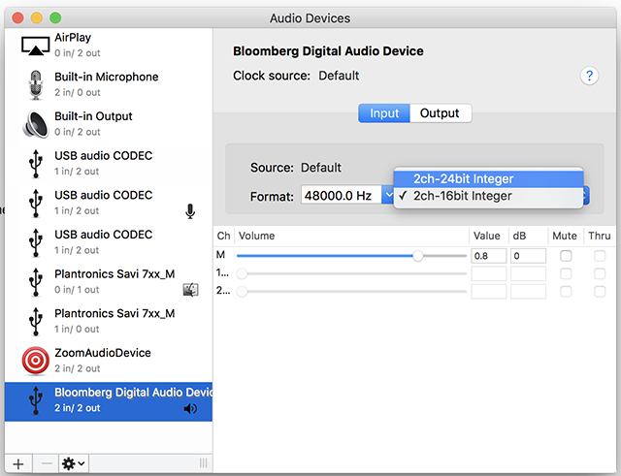Click channel 2 volume slider
The height and width of the screenshot is (476, 621).
pos(351,292)
